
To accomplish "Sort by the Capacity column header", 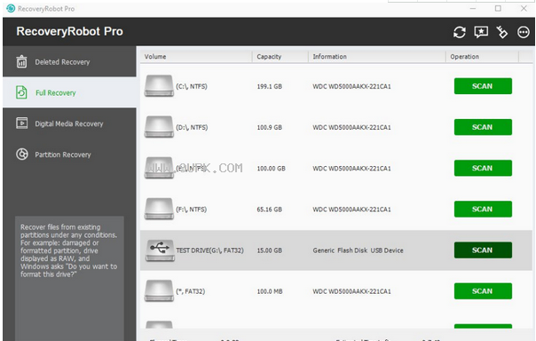I will (280, 57).
